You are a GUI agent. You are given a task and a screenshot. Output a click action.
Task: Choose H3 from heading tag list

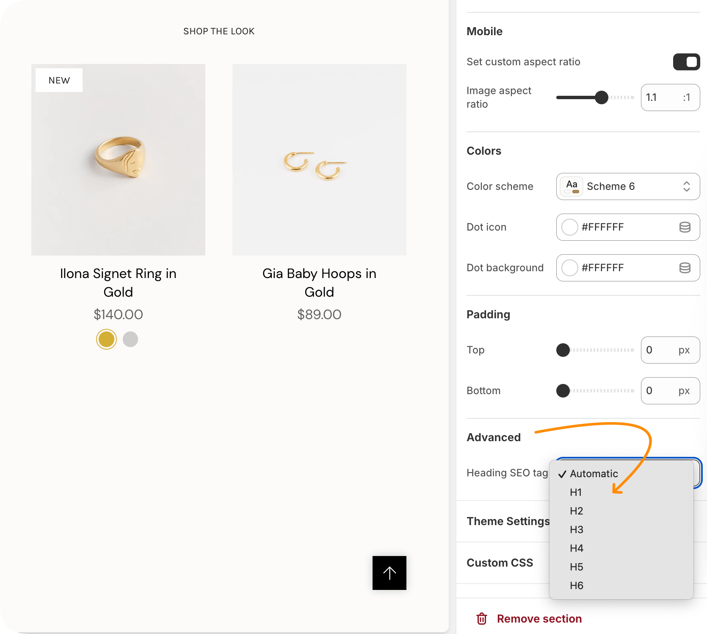[x=576, y=530]
